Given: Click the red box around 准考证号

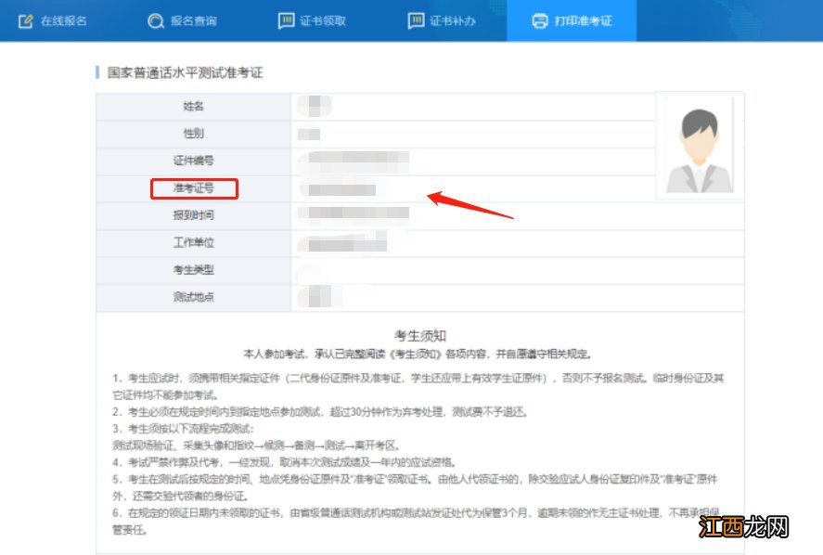Looking at the screenshot, I should [194, 189].
